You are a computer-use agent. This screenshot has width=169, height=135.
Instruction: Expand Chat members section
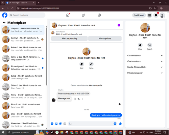[145, 61]
